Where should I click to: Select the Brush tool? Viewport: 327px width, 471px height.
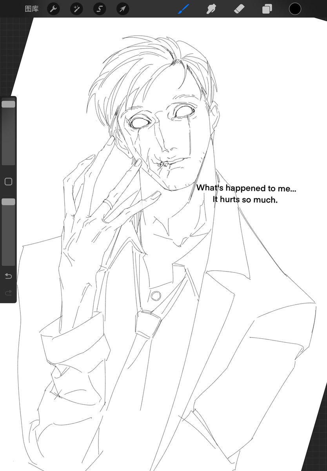[183, 9]
